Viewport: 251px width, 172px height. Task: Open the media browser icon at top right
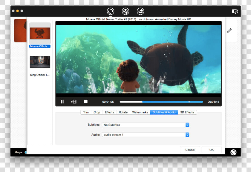(x=235, y=12)
